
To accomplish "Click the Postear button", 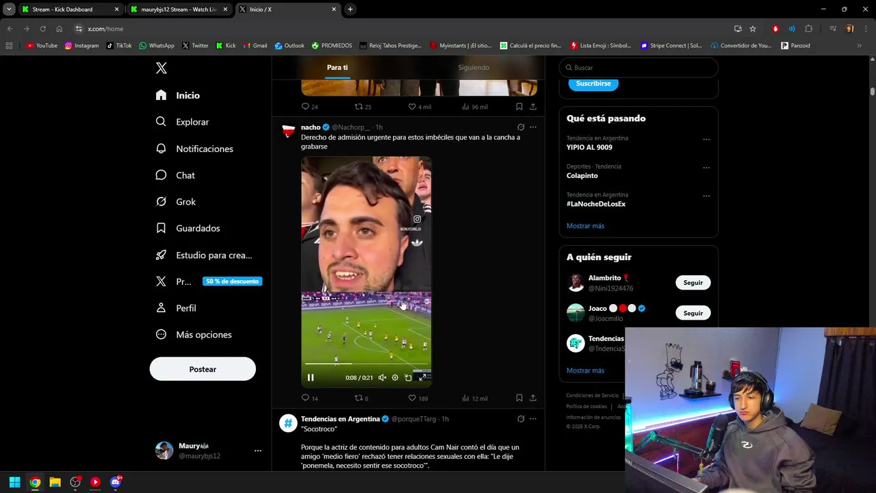I will tap(203, 369).
